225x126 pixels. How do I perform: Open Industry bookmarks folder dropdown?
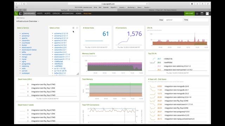click(122, 7)
